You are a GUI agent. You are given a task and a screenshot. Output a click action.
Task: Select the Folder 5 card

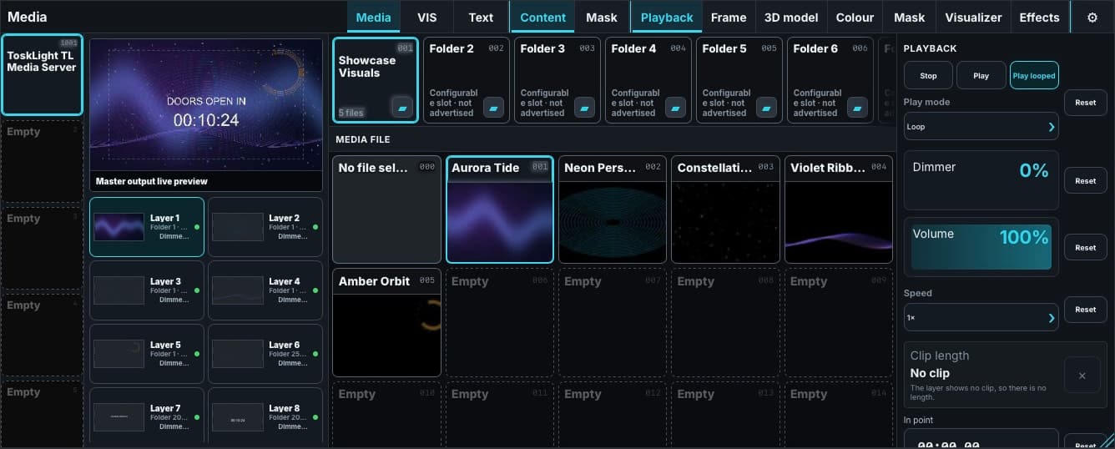[x=739, y=80]
